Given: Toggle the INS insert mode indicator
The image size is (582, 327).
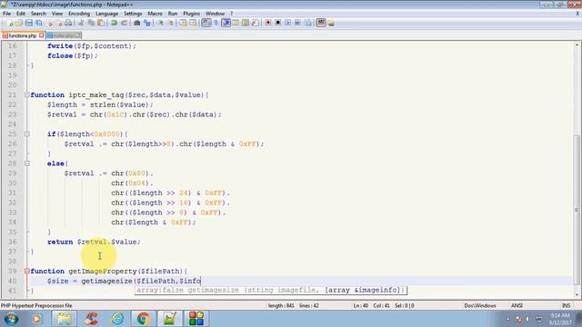Looking at the screenshot, I should 566,306.
